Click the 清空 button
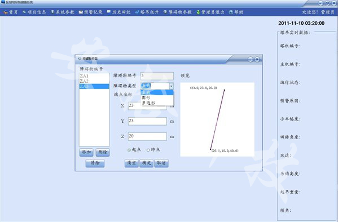The width and height of the screenshot is (338, 222). tap(131, 163)
